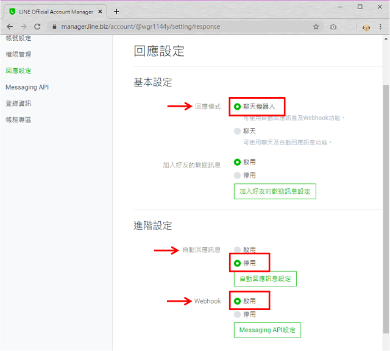This screenshot has height=351, width=390.
Task: Click the 加入好友的歡迎訊息 label
Action: (192, 165)
